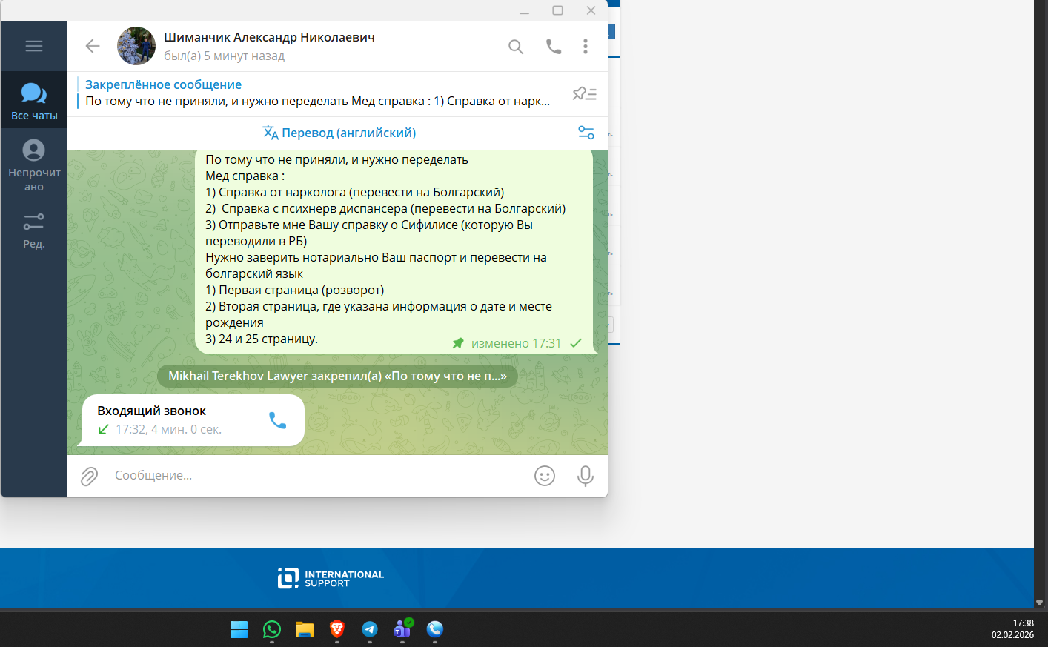Call back using the Входящий звонок phone icon

pyautogui.click(x=278, y=420)
